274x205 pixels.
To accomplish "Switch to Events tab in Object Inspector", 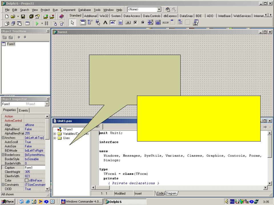I will 23,110.
